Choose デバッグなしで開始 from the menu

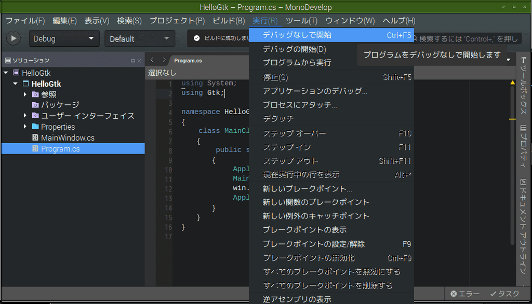pyautogui.click(x=331, y=35)
